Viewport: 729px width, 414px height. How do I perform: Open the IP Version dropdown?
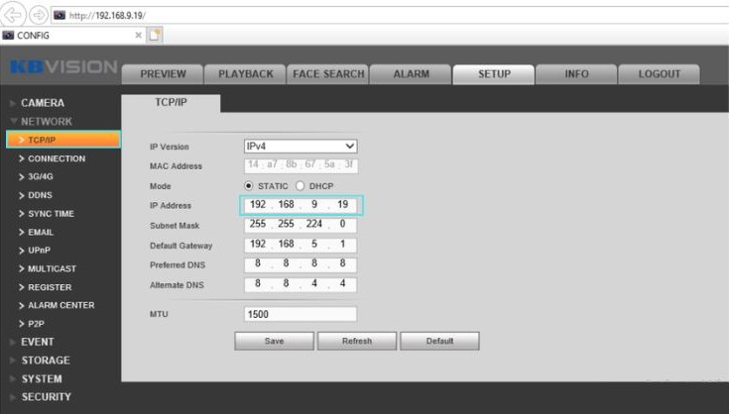301,146
